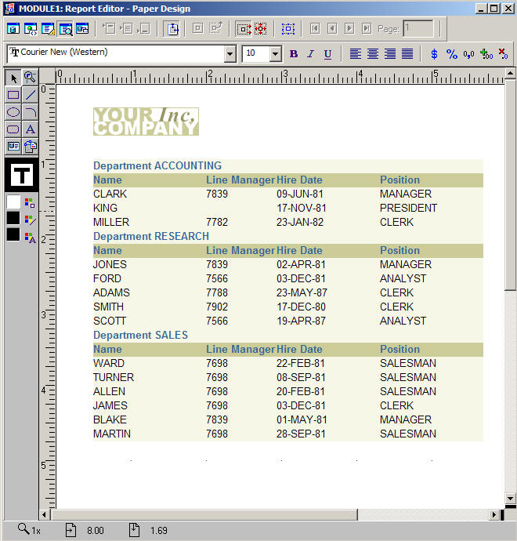Select the Ellipse drawing tool
Screen dimensions: 517x541
pyautogui.click(x=13, y=112)
